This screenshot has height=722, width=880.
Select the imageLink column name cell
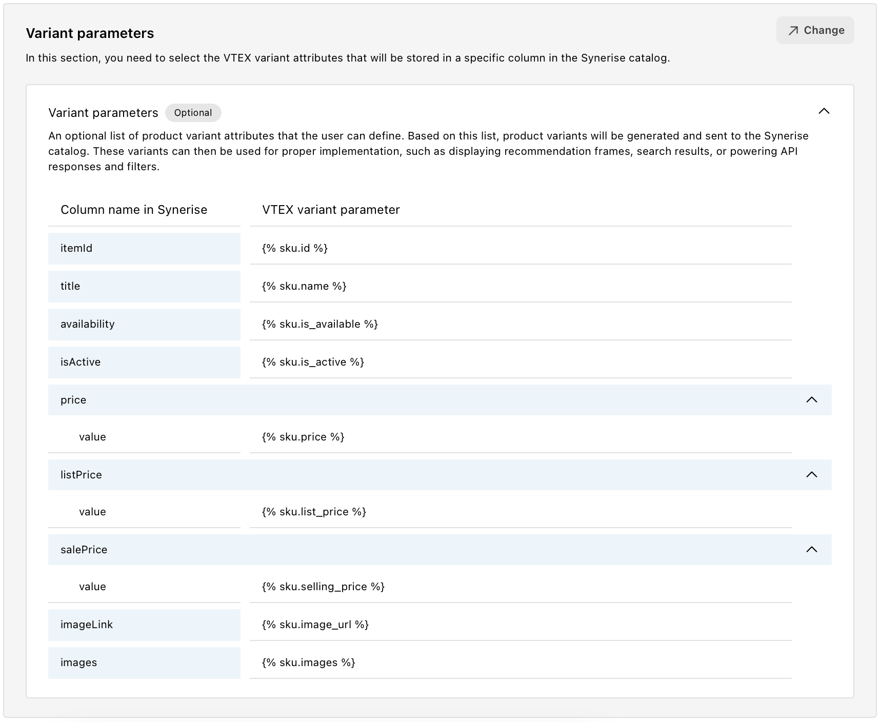(144, 625)
